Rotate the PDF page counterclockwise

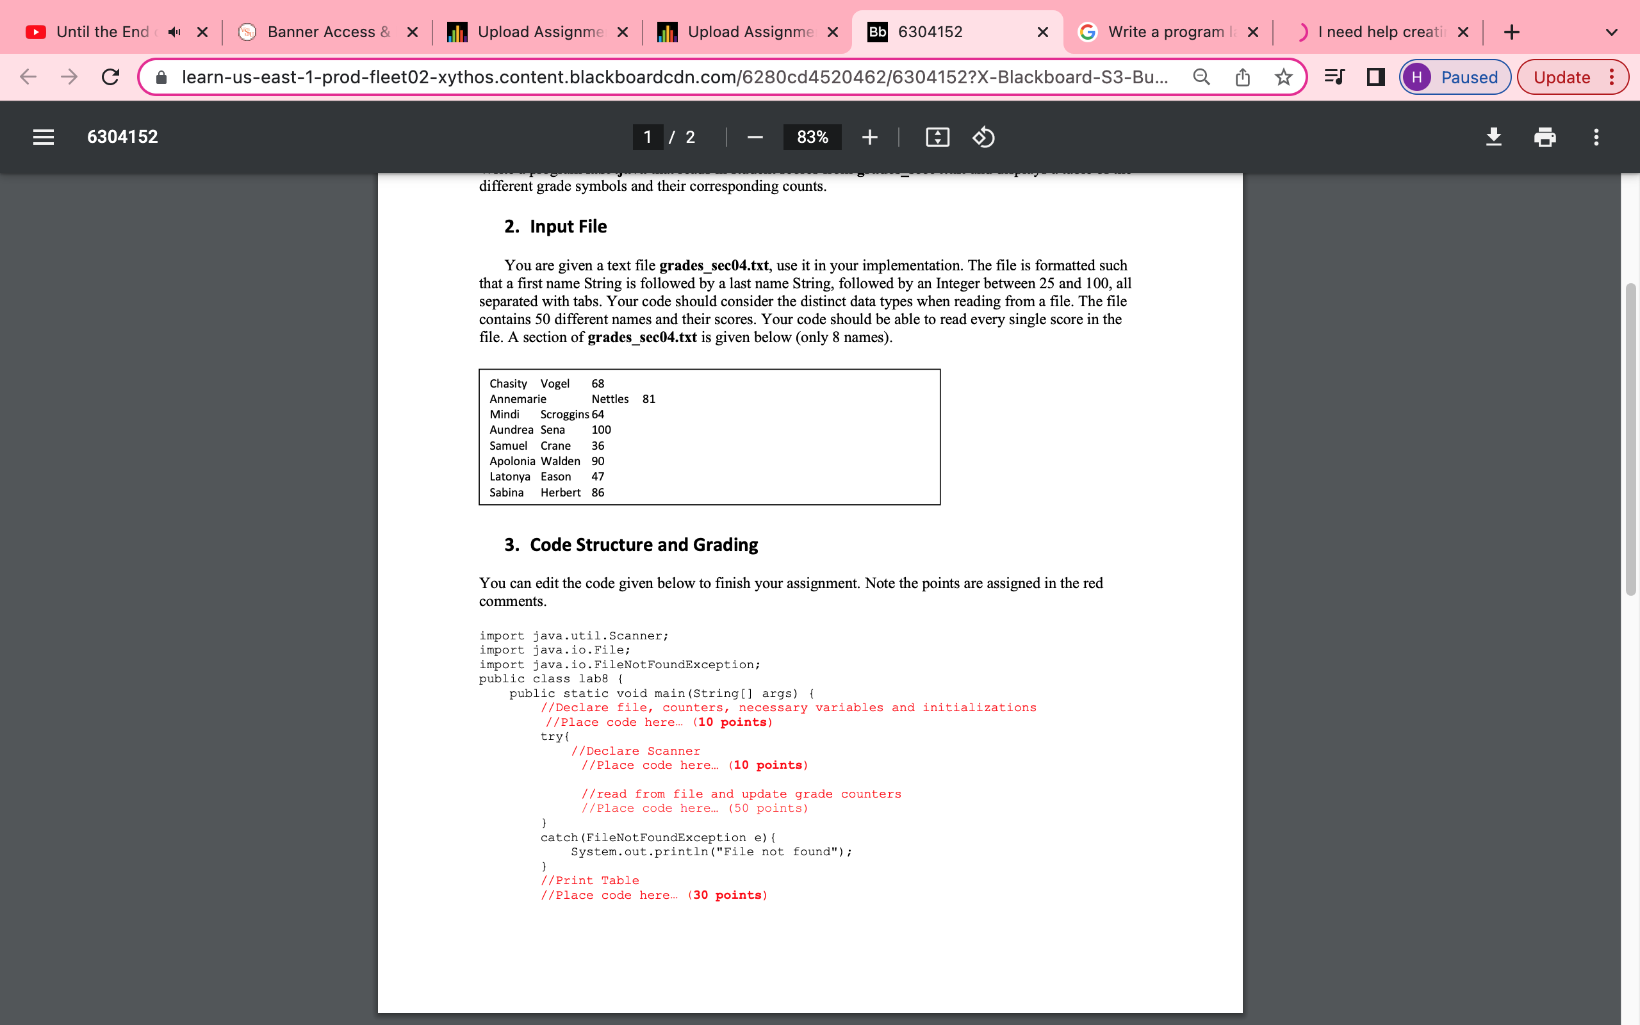983,137
